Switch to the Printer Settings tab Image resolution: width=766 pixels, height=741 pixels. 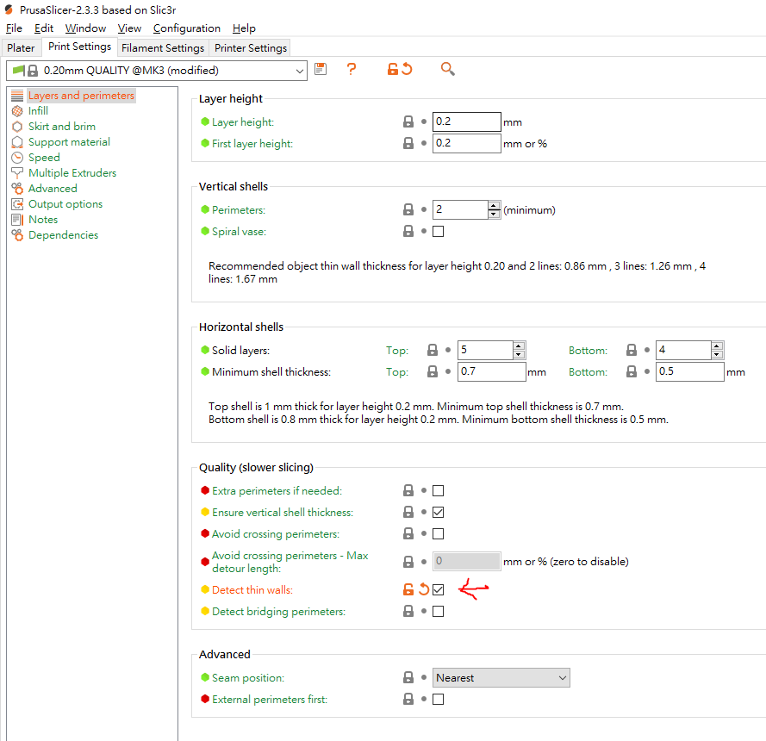point(250,48)
